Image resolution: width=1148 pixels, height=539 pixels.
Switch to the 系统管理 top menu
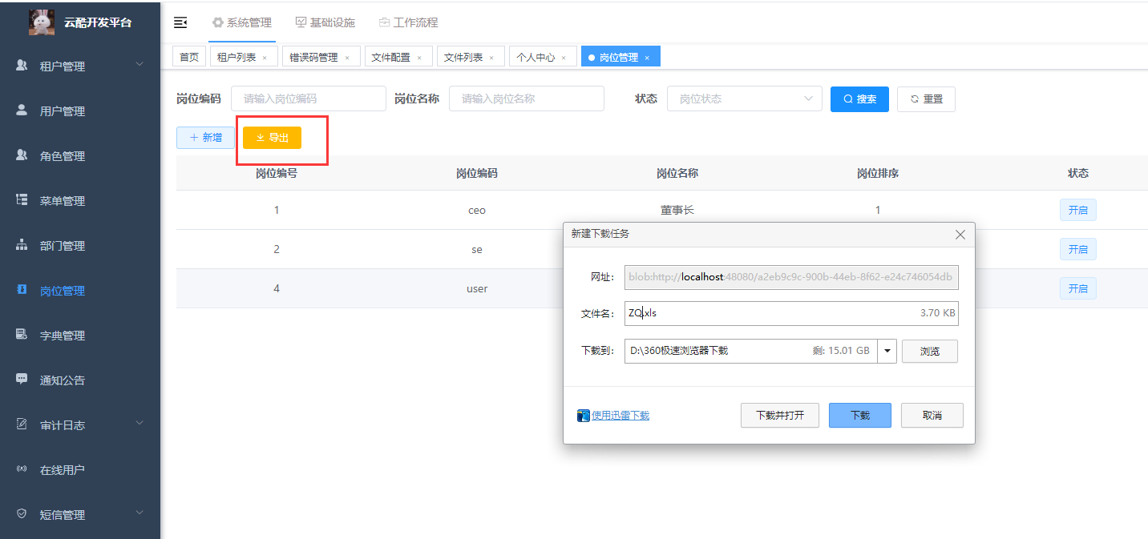(x=242, y=22)
